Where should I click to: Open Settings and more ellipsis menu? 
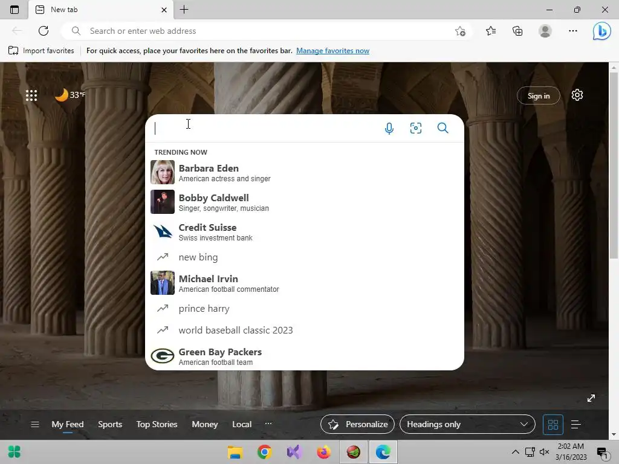coord(573,31)
